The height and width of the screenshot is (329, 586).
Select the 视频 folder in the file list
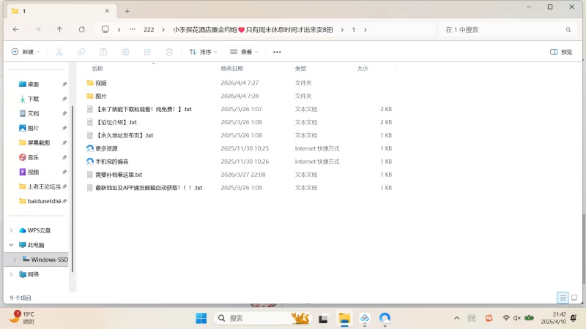101,83
